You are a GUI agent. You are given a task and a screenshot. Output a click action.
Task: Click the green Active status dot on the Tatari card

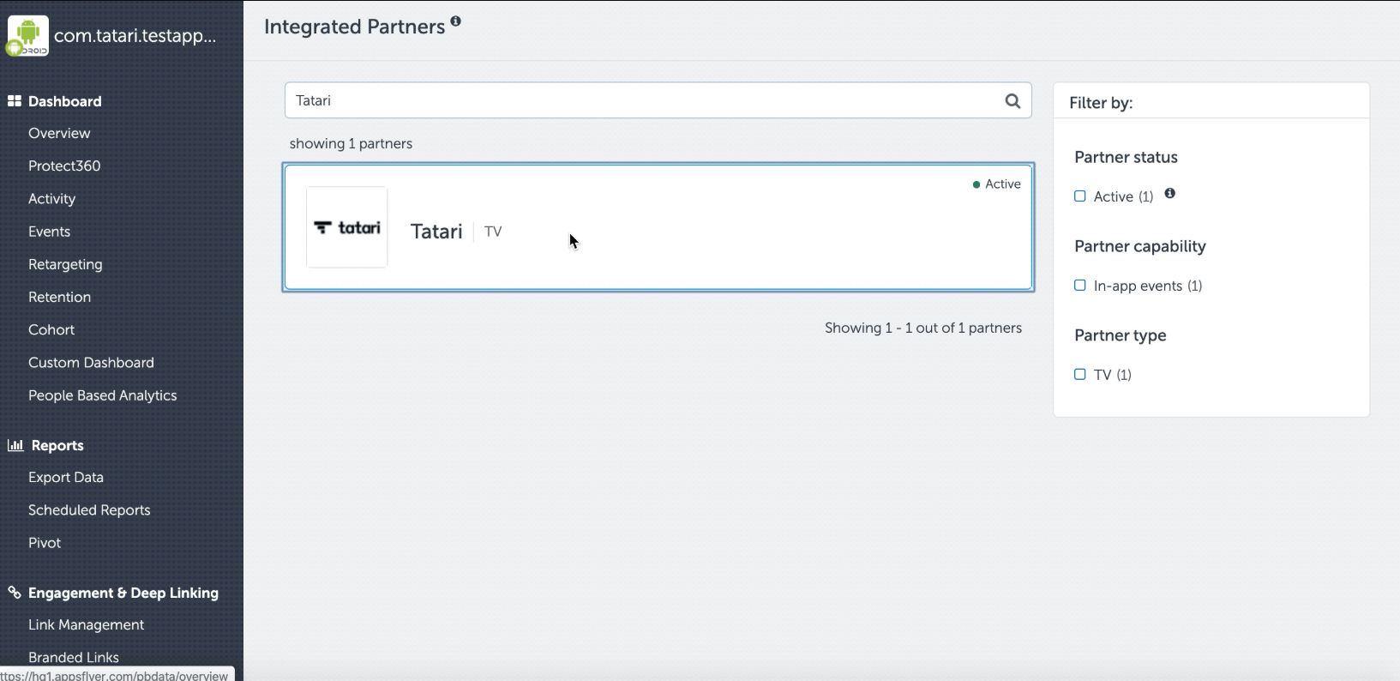coord(976,184)
